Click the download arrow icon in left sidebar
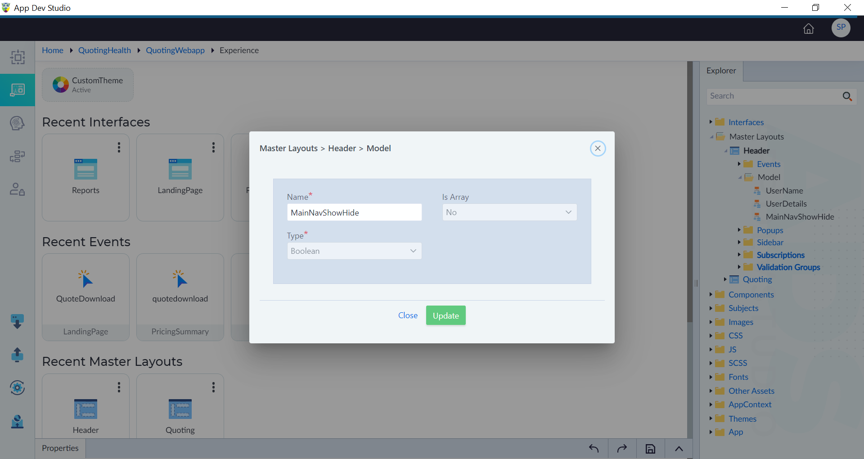The image size is (864, 459). (18, 321)
